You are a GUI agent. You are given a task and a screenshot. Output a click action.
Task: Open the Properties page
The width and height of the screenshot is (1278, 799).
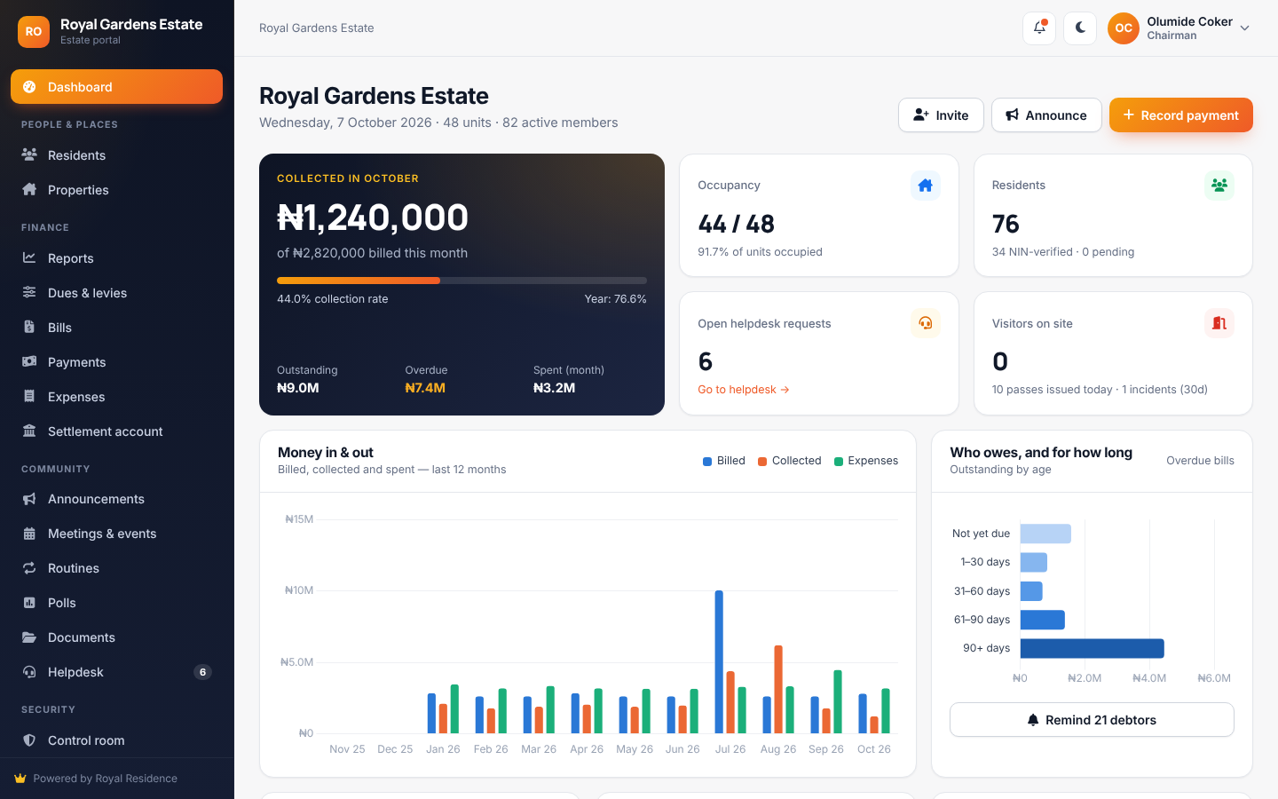coord(116,190)
